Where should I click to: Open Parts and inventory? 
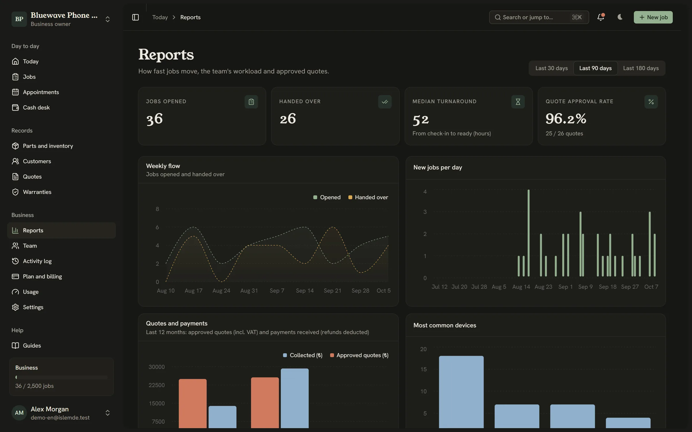click(x=61, y=146)
